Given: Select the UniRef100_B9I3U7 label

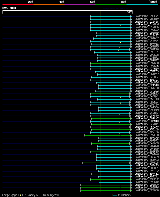Looking at the screenshot, I should pyautogui.click(x=146, y=80).
